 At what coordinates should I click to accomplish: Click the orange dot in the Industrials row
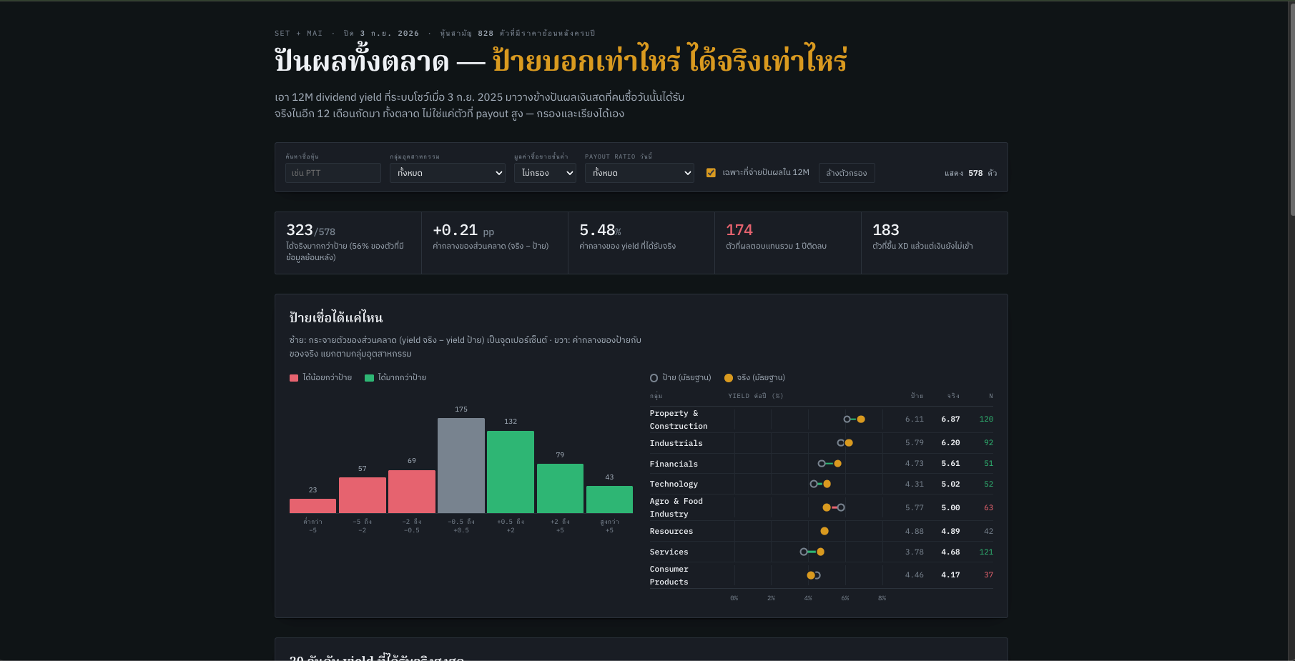[849, 443]
